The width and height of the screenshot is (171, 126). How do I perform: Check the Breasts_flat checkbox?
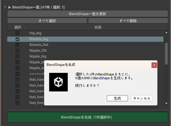17,45
